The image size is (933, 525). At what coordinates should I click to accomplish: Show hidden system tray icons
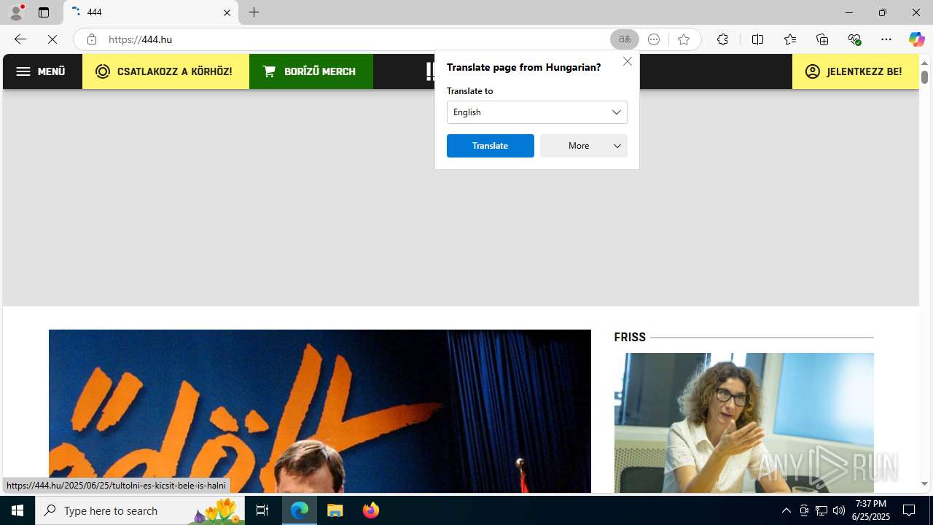786,510
